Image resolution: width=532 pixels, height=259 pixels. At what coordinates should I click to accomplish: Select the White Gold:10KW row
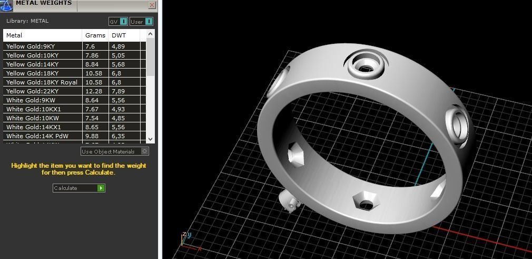75,118
